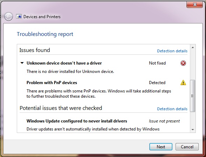Viewport: 206px width, 157px height.
Task: Select the Problem with PnP devices item
Action: pos(52,83)
